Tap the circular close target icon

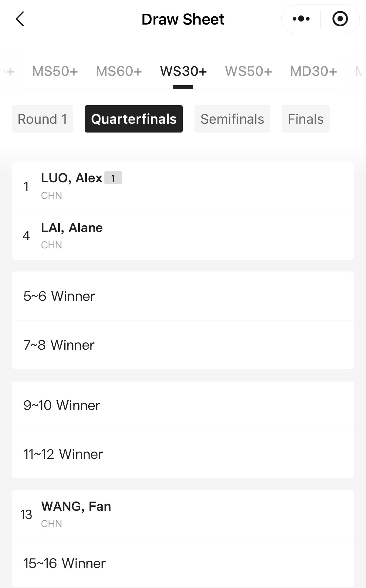coord(340,19)
